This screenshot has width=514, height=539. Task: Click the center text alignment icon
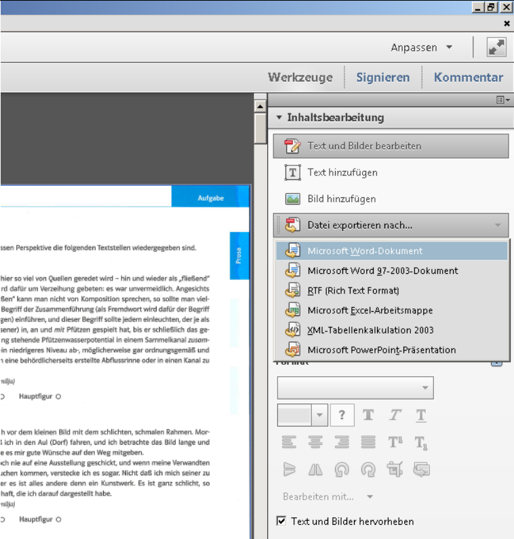click(x=315, y=442)
